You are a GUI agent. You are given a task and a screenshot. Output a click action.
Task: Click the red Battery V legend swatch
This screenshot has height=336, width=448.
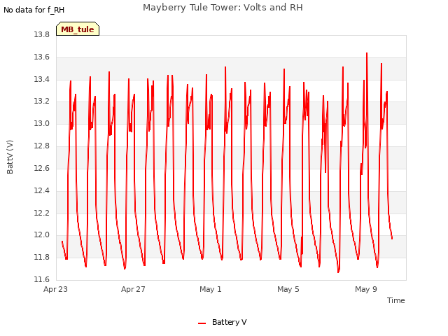tap(202, 323)
